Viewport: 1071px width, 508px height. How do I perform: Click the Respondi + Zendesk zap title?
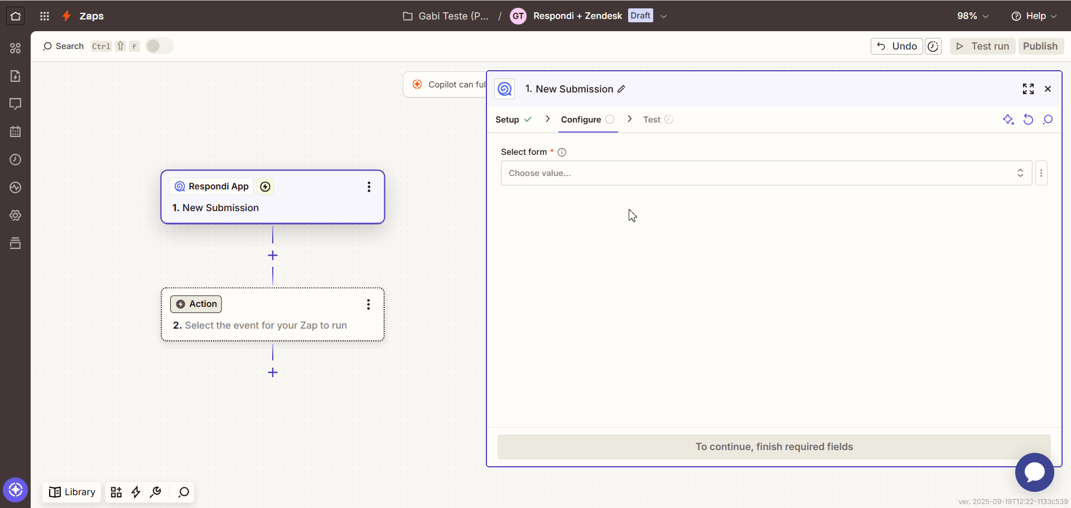pos(578,16)
